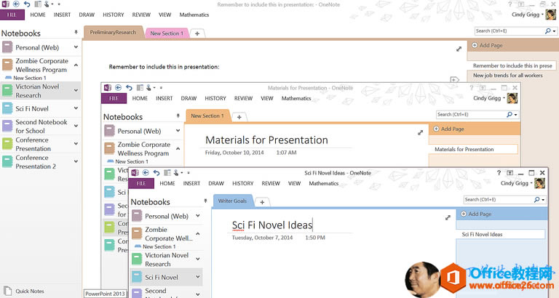Click Undo in Materials for Presentation window
559x298 pixels.
click(x=129, y=88)
